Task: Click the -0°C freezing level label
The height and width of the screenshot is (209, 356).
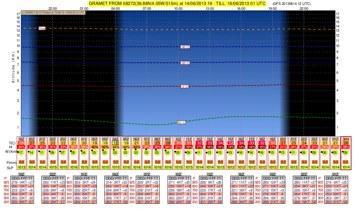Action: tap(185, 86)
